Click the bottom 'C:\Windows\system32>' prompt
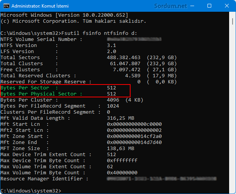236x194 pixels. click(x=31, y=191)
